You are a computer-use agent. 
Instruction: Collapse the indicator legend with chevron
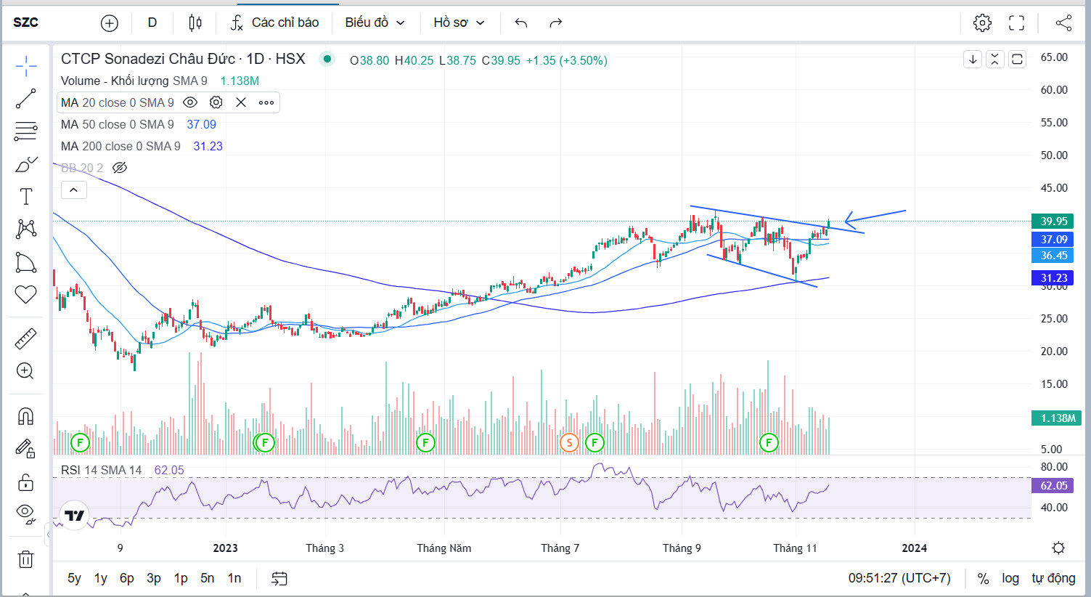(74, 190)
